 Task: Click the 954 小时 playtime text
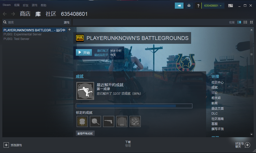(x=116, y=51)
